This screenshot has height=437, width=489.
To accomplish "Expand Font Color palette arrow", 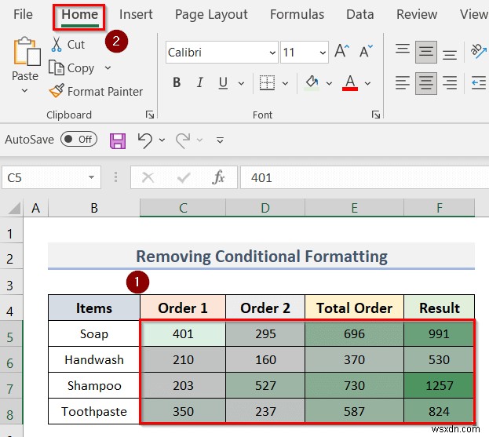I will coord(367,83).
